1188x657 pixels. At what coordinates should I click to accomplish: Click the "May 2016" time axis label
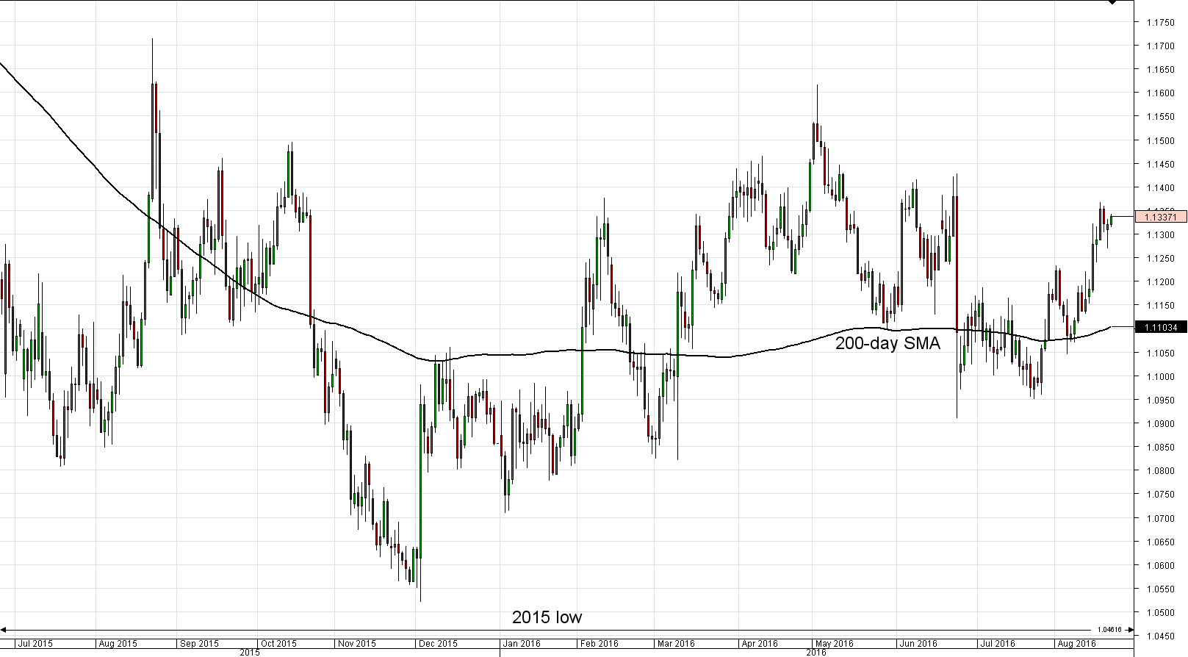click(835, 644)
